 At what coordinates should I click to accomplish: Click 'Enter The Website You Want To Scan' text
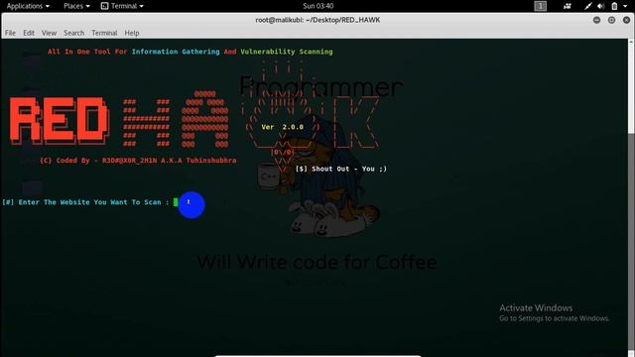click(90, 202)
